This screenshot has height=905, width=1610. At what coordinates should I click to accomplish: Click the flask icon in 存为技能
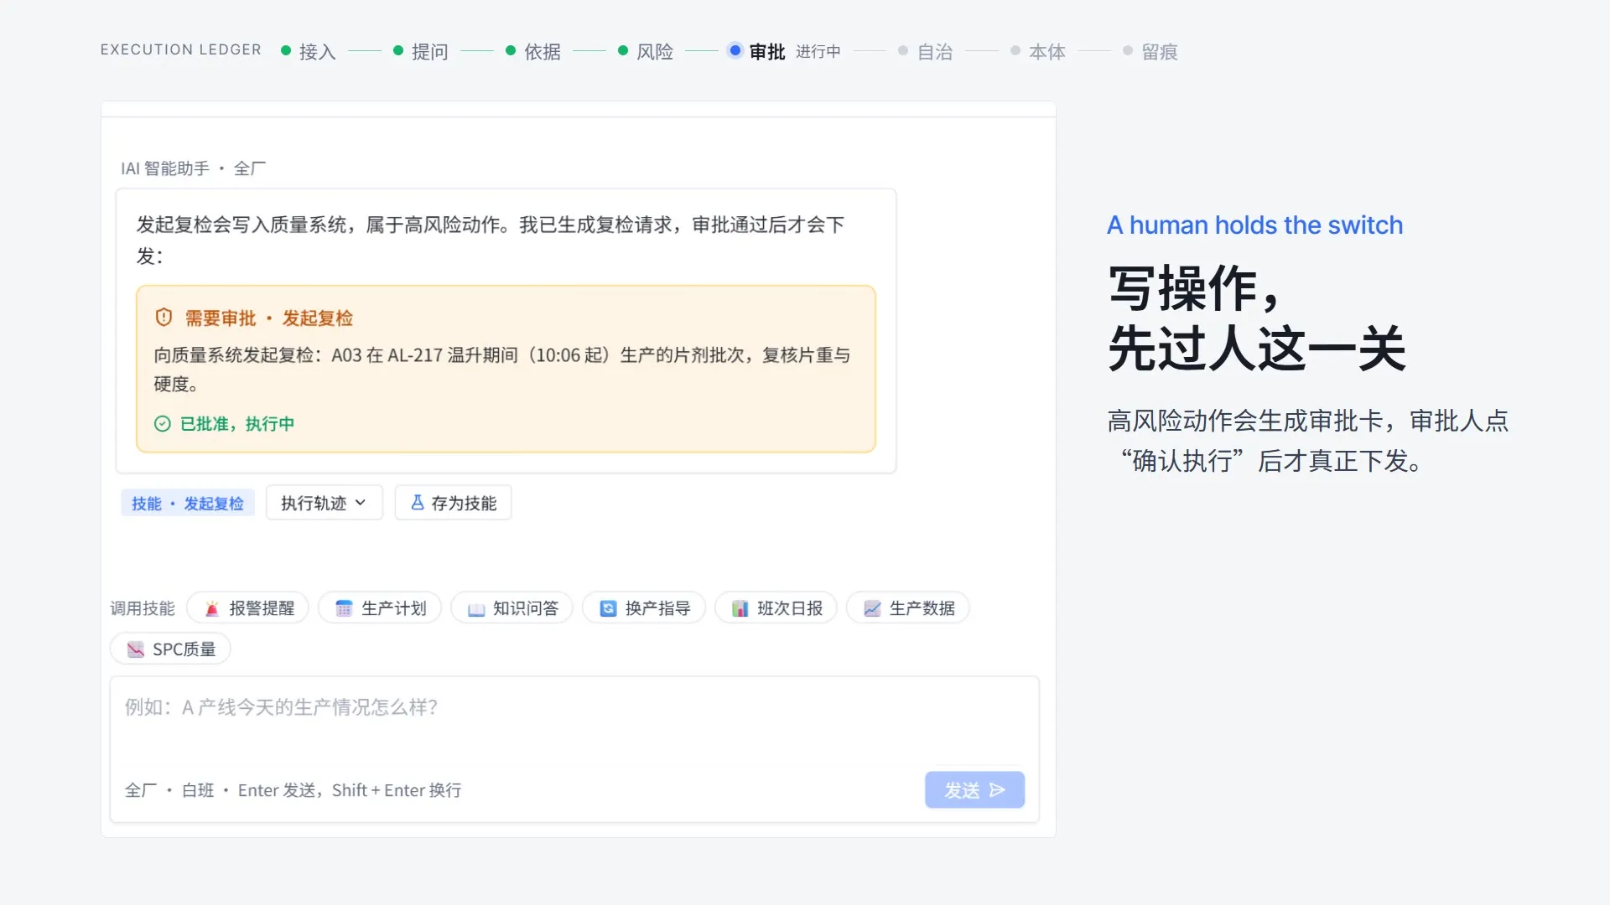tap(417, 503)
